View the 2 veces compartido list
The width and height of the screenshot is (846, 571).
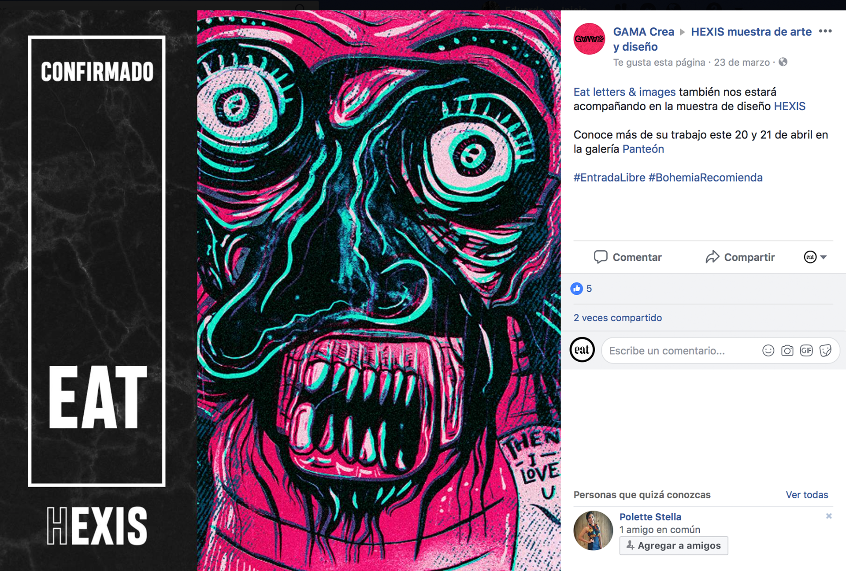(618, 318)
